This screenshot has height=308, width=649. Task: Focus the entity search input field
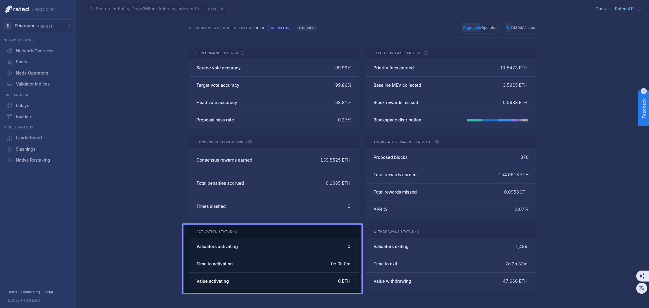coord(150,9)
